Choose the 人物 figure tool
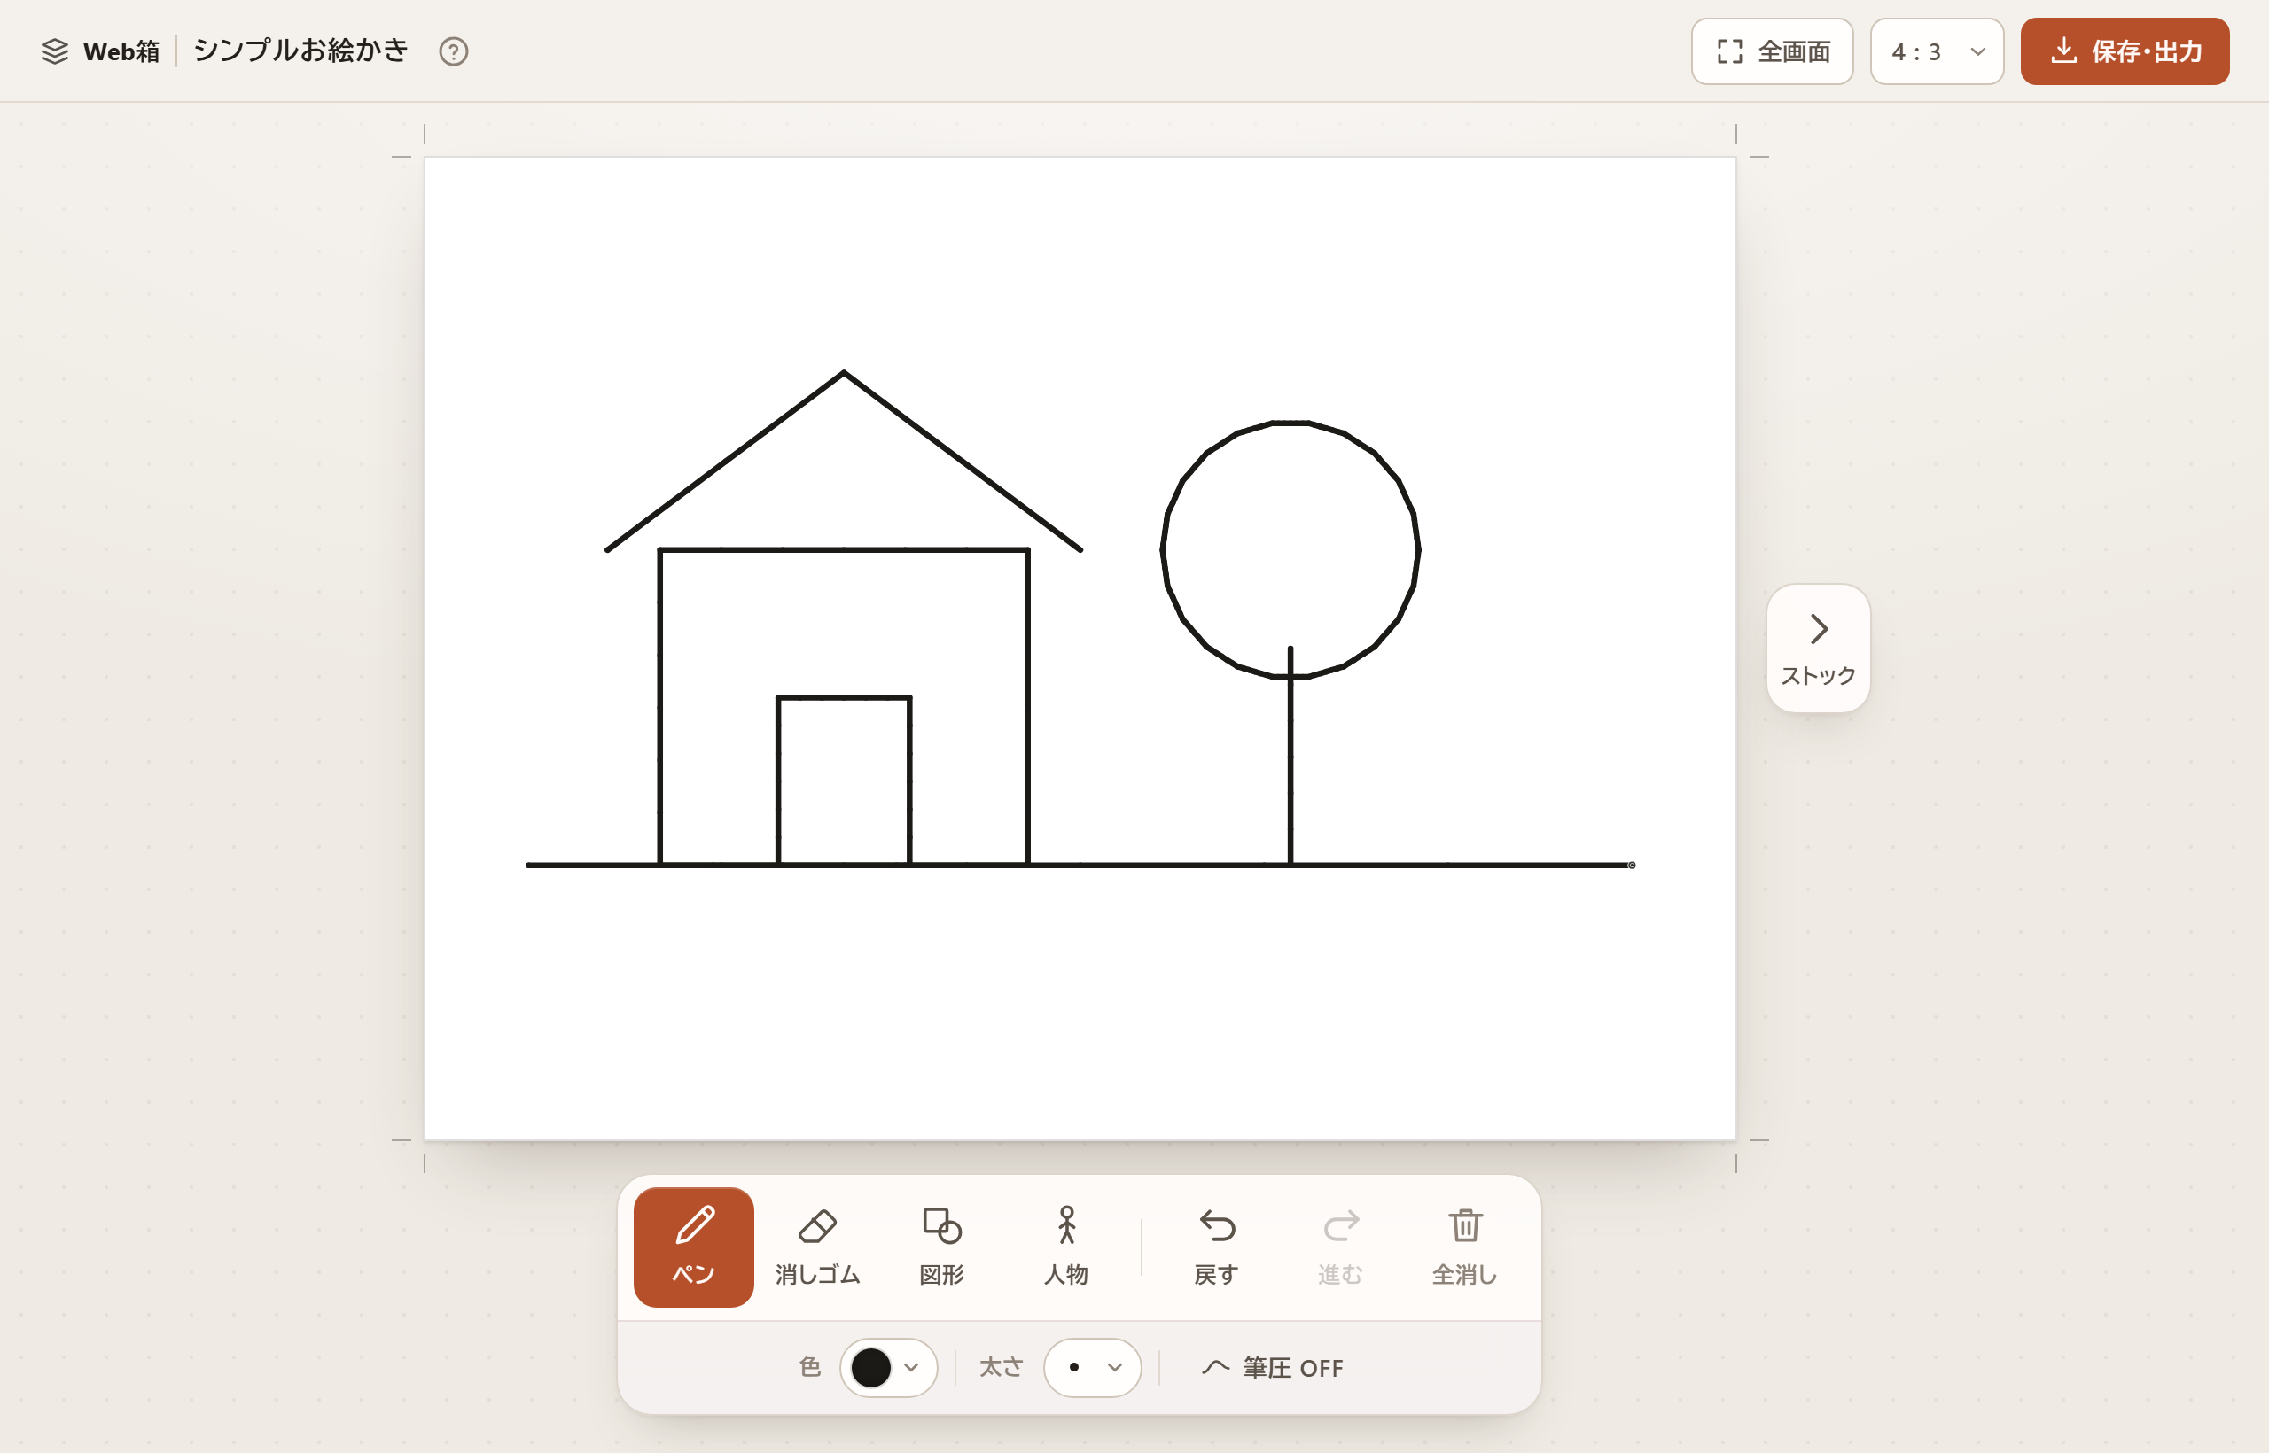The height and width of the screenshot is (1453, 2269). (1065, 1247)
